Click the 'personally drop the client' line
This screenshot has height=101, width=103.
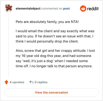pyautogui.click(x=47, y=41)
